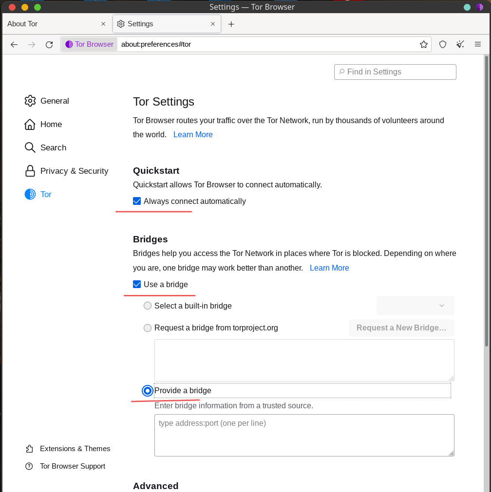Reload the current page
The image size is (491, 492).
pos(49,45)
